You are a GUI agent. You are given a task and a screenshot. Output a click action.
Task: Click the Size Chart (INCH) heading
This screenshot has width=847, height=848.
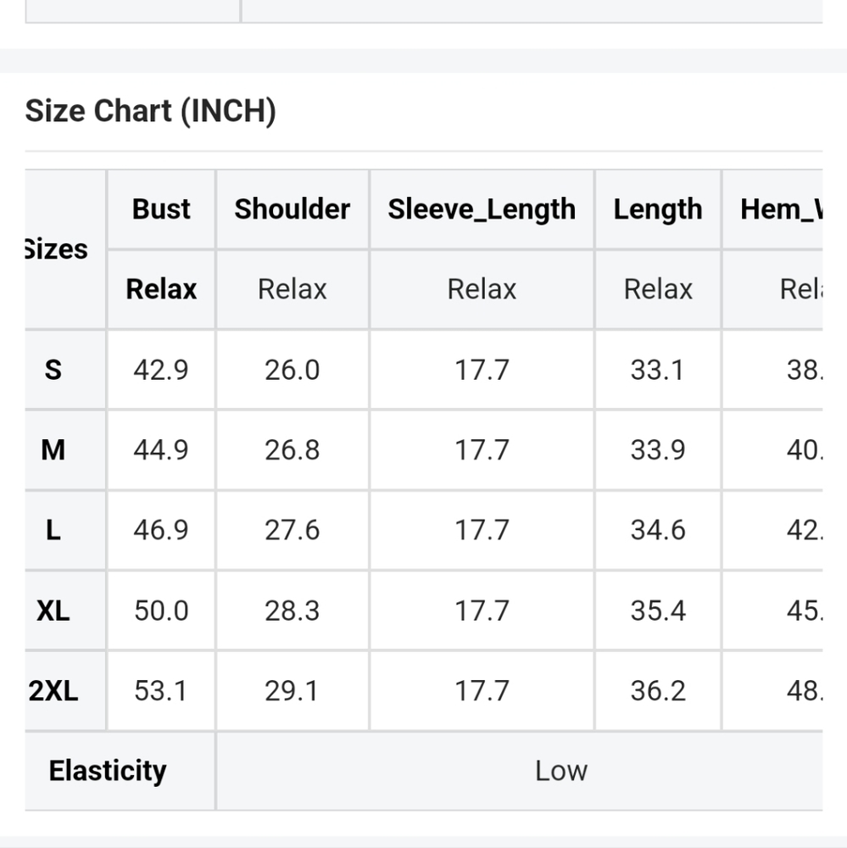tap(151, 111)
